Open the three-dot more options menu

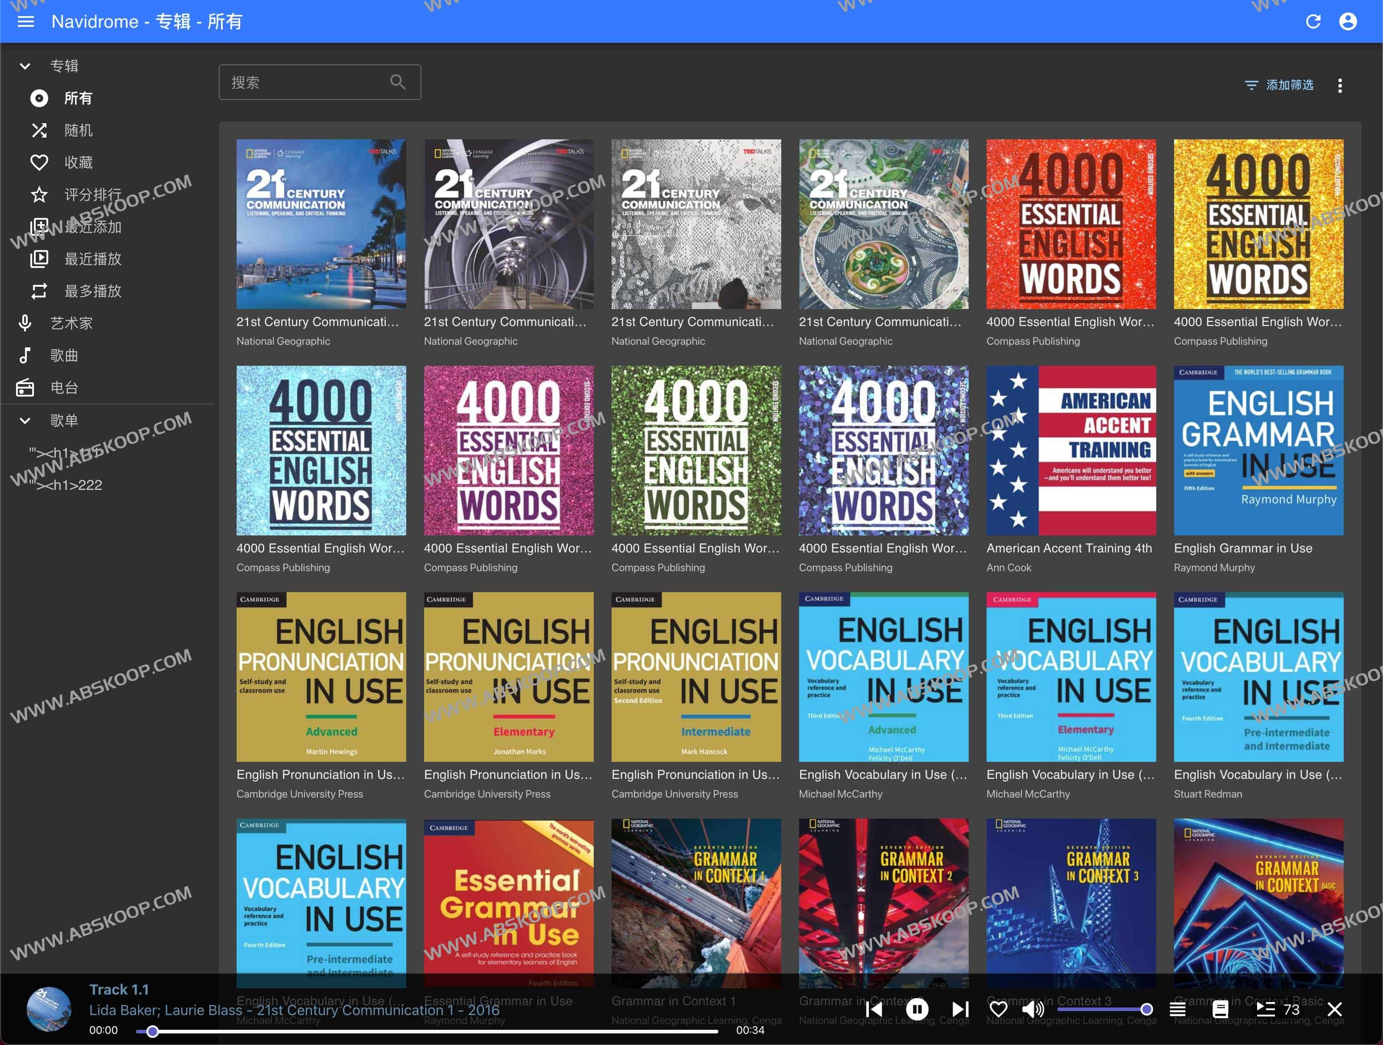(x=1339, y=86)
